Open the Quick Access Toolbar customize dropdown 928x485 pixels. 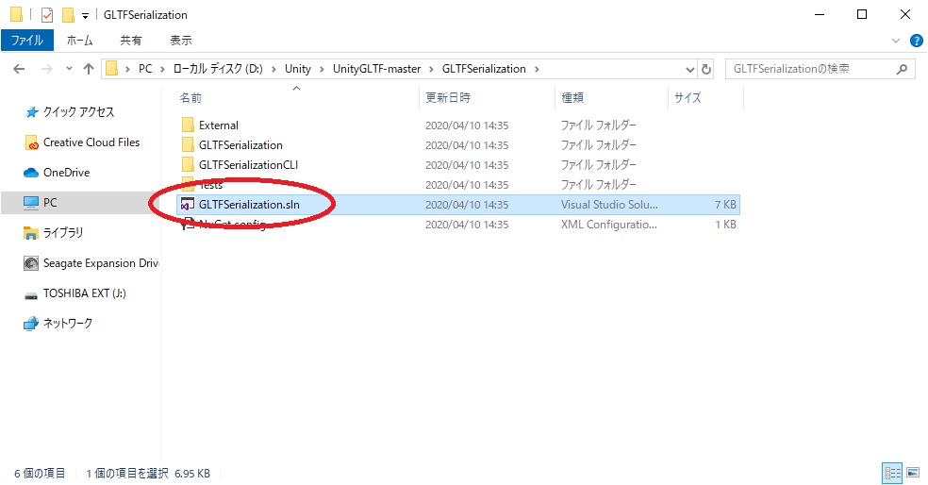pyautogui.click(x=85, y=16)
